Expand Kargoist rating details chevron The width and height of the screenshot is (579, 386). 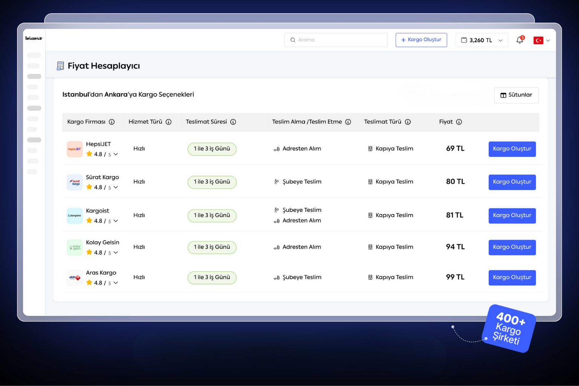coord(116,221)
